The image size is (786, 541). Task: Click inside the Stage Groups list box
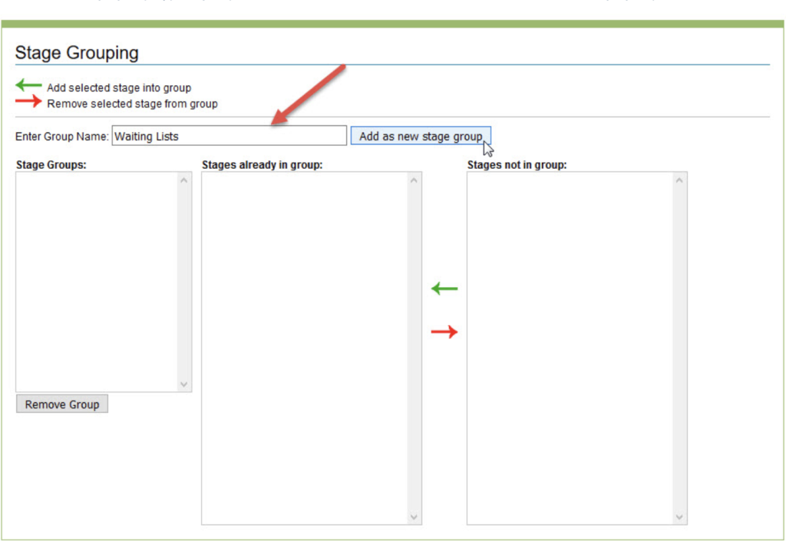click(97, 281)
